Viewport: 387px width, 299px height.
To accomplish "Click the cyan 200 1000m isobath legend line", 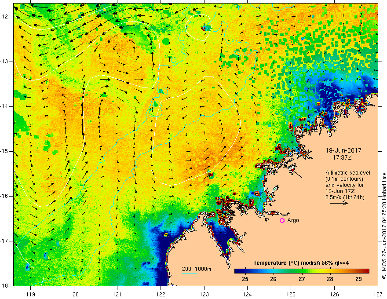I will 190,273.
